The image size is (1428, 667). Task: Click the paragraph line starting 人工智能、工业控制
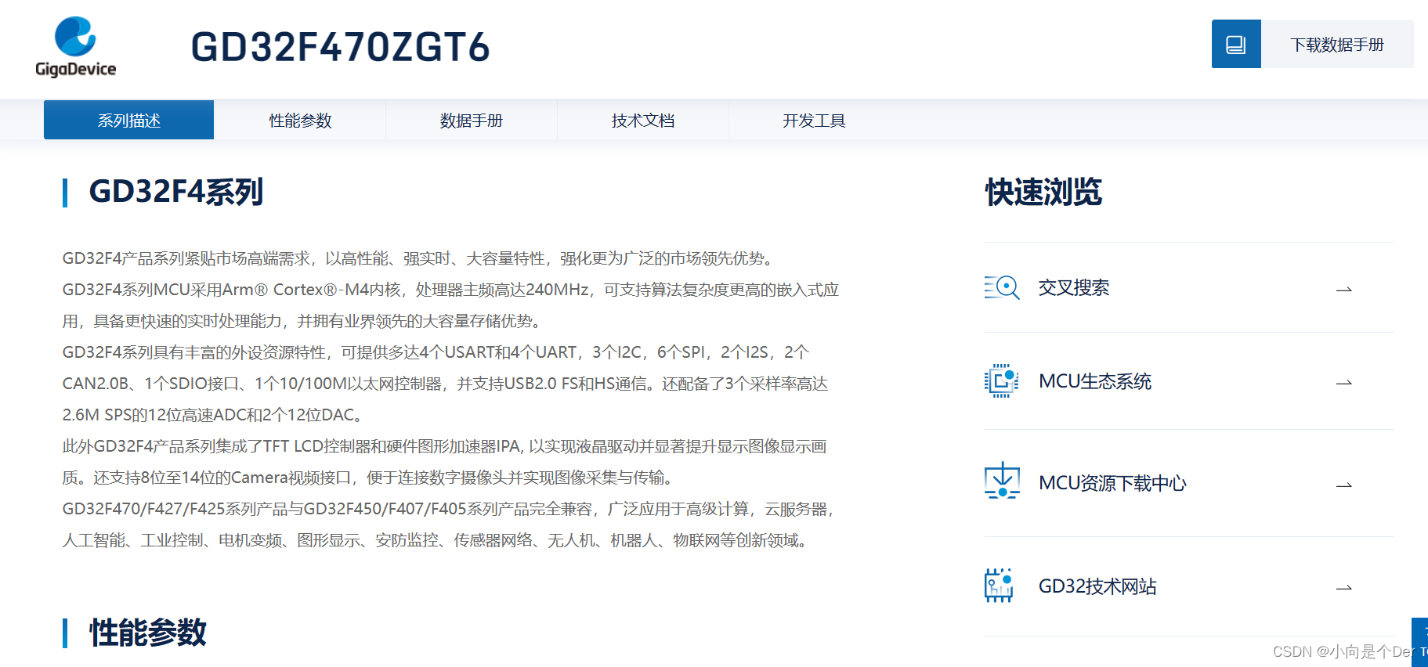coord(437,540)
